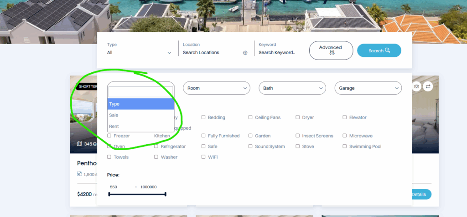Enable the Swimming Pool checkbox

[x=345, y=146]
